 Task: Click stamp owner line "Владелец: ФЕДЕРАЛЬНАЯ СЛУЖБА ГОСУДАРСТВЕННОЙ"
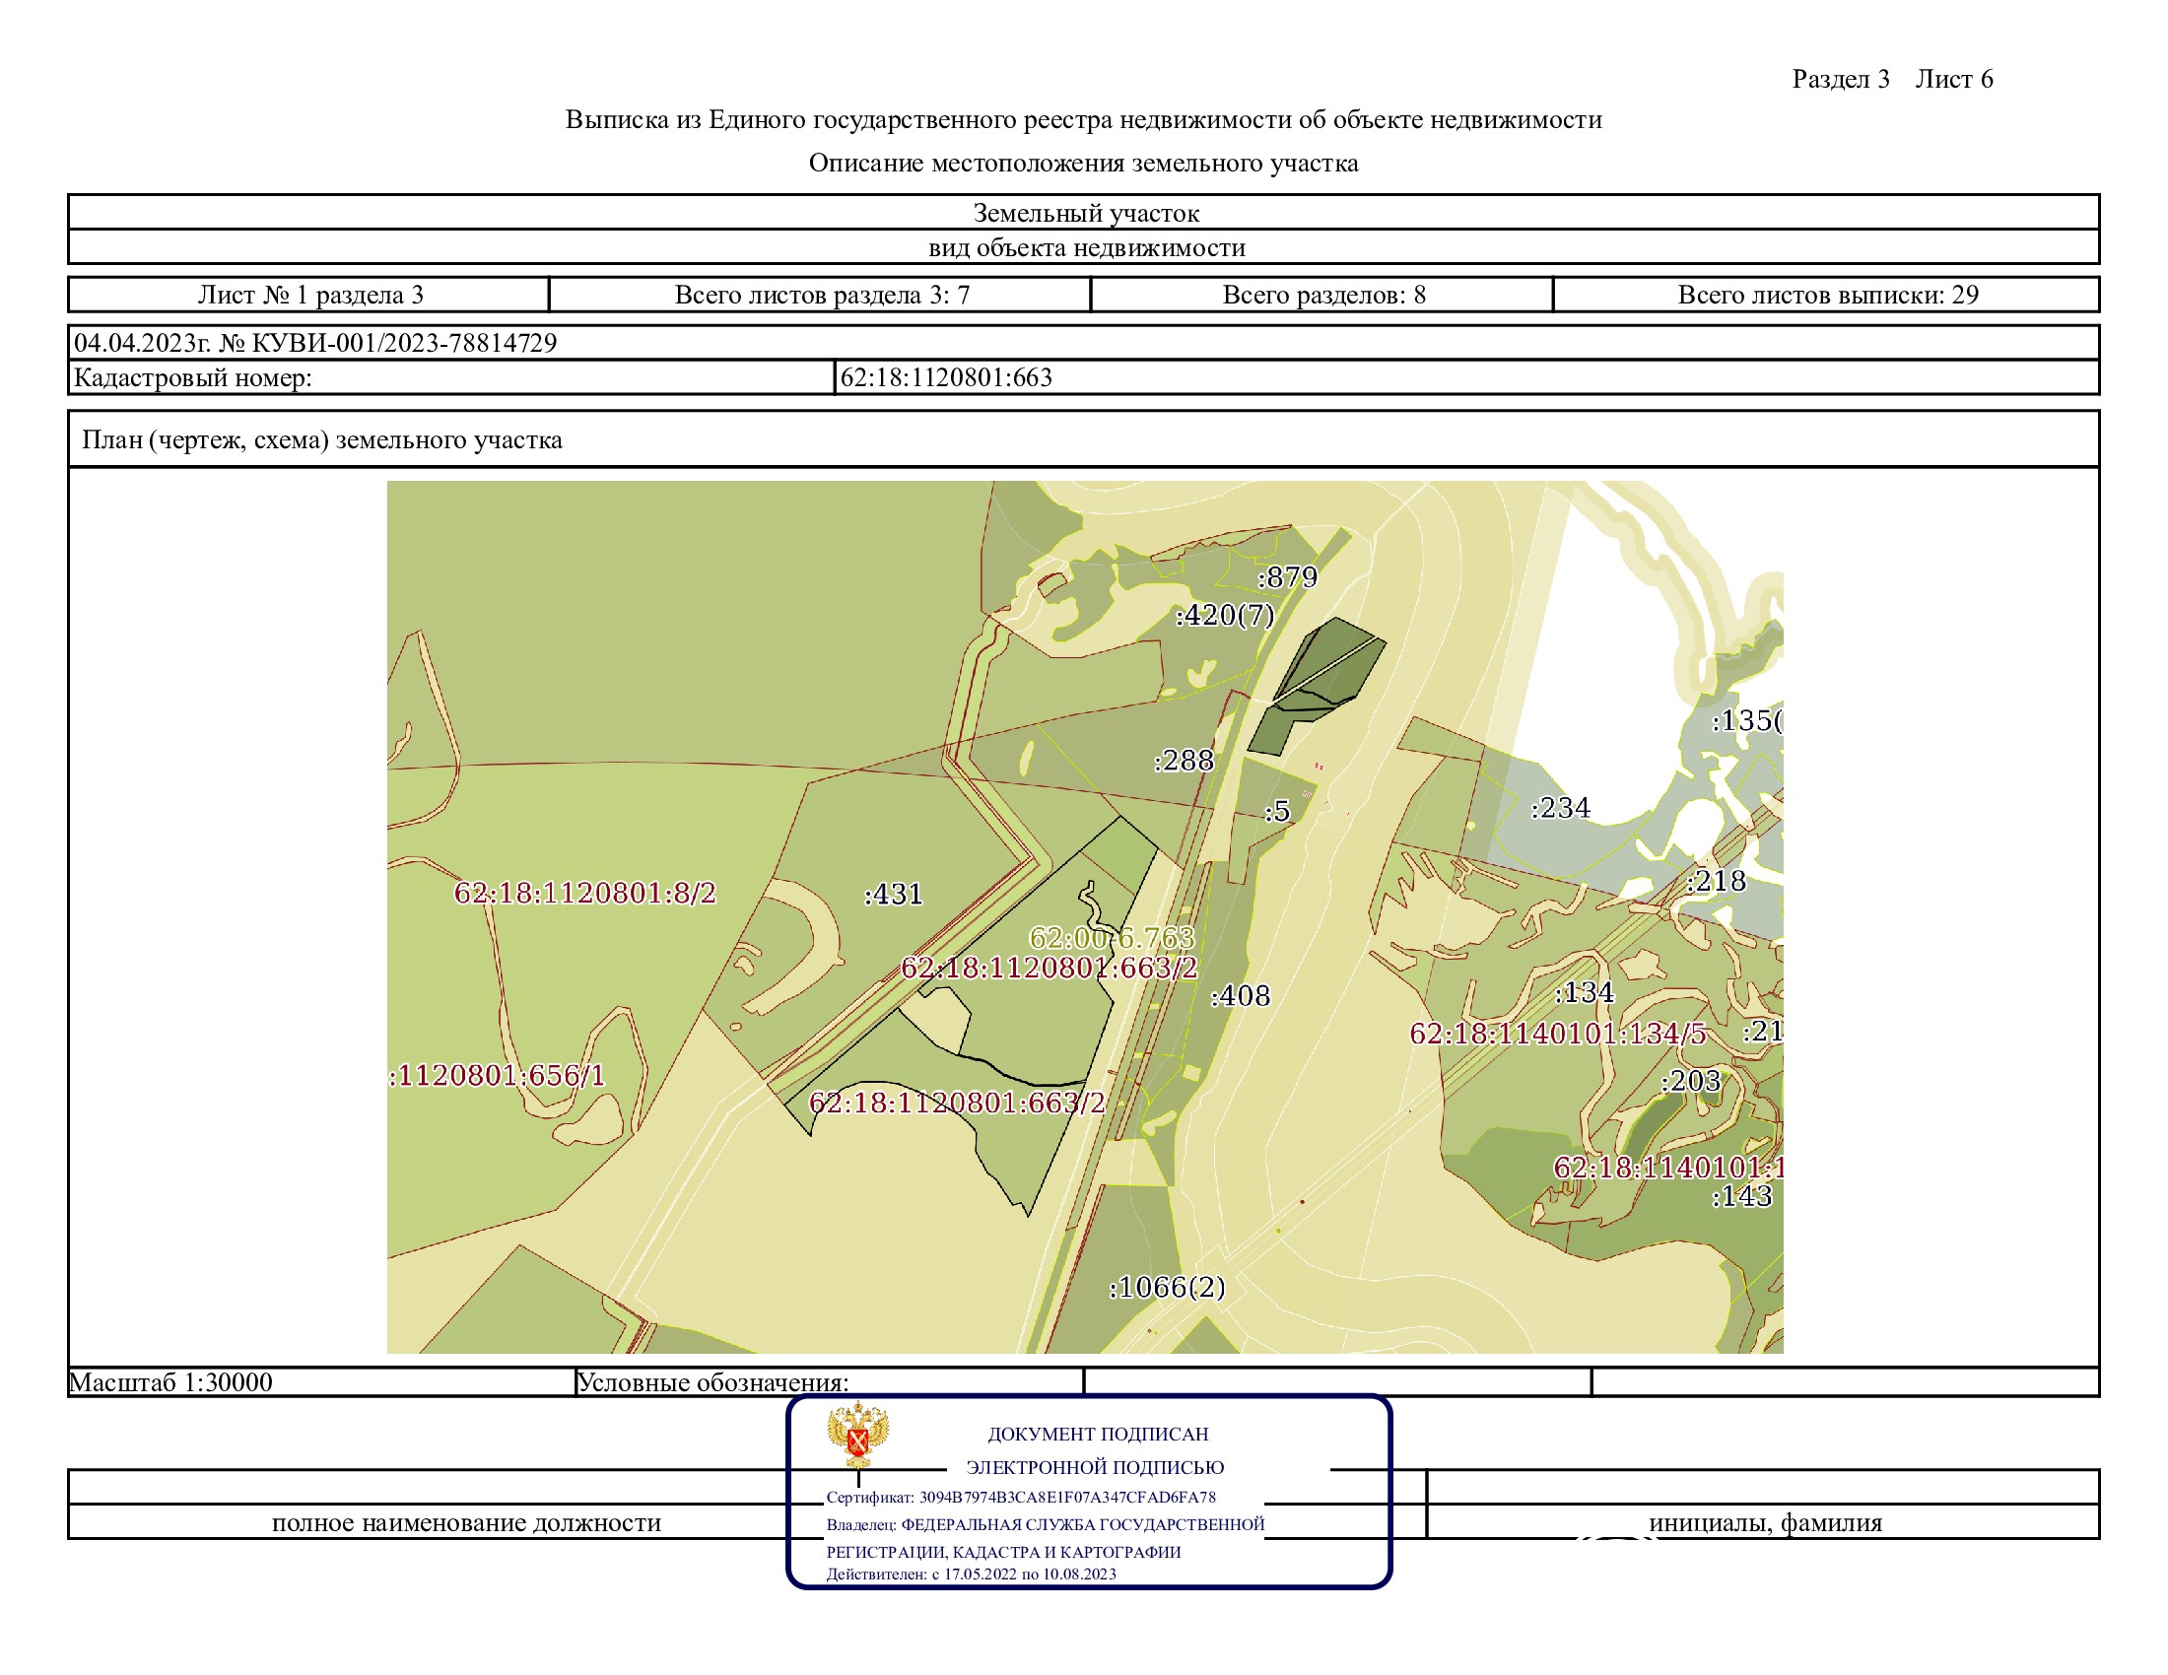point(1046,1525)
